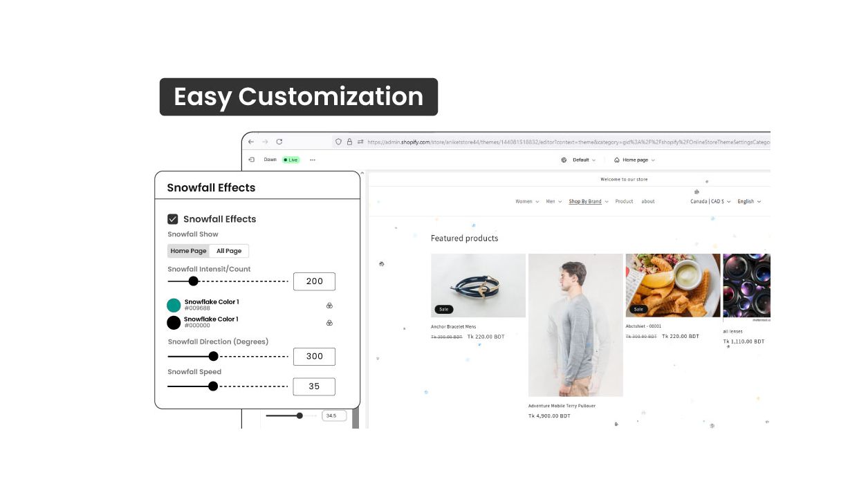Viewport: 857px width, 477px height.
Task: Click the Adventure Mobile Terry Pullover title
Action: (562, 406)
